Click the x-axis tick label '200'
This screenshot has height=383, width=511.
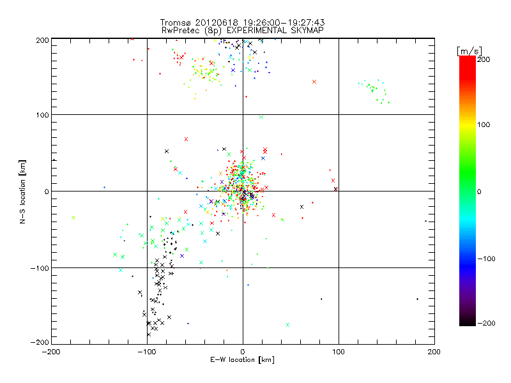pyautogui.click(x=434, y=352)
